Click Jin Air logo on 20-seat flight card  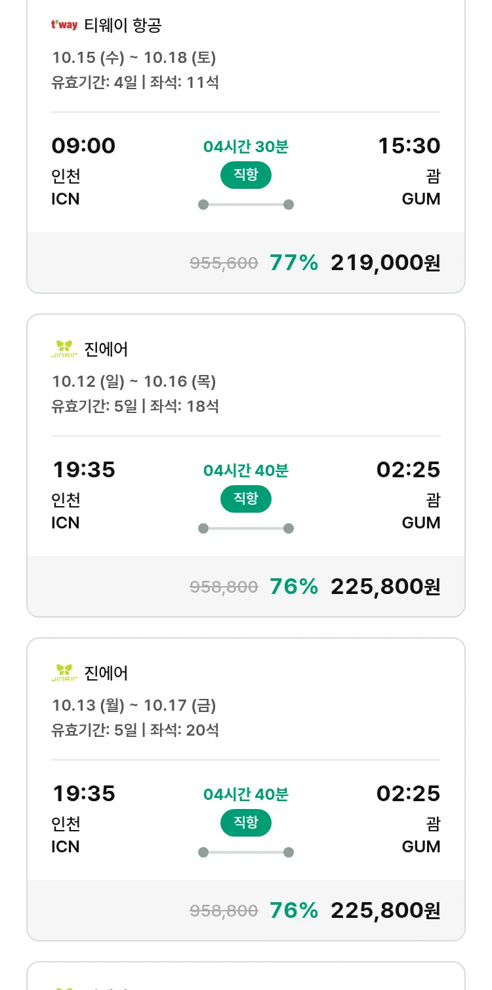tap(64, 673)
